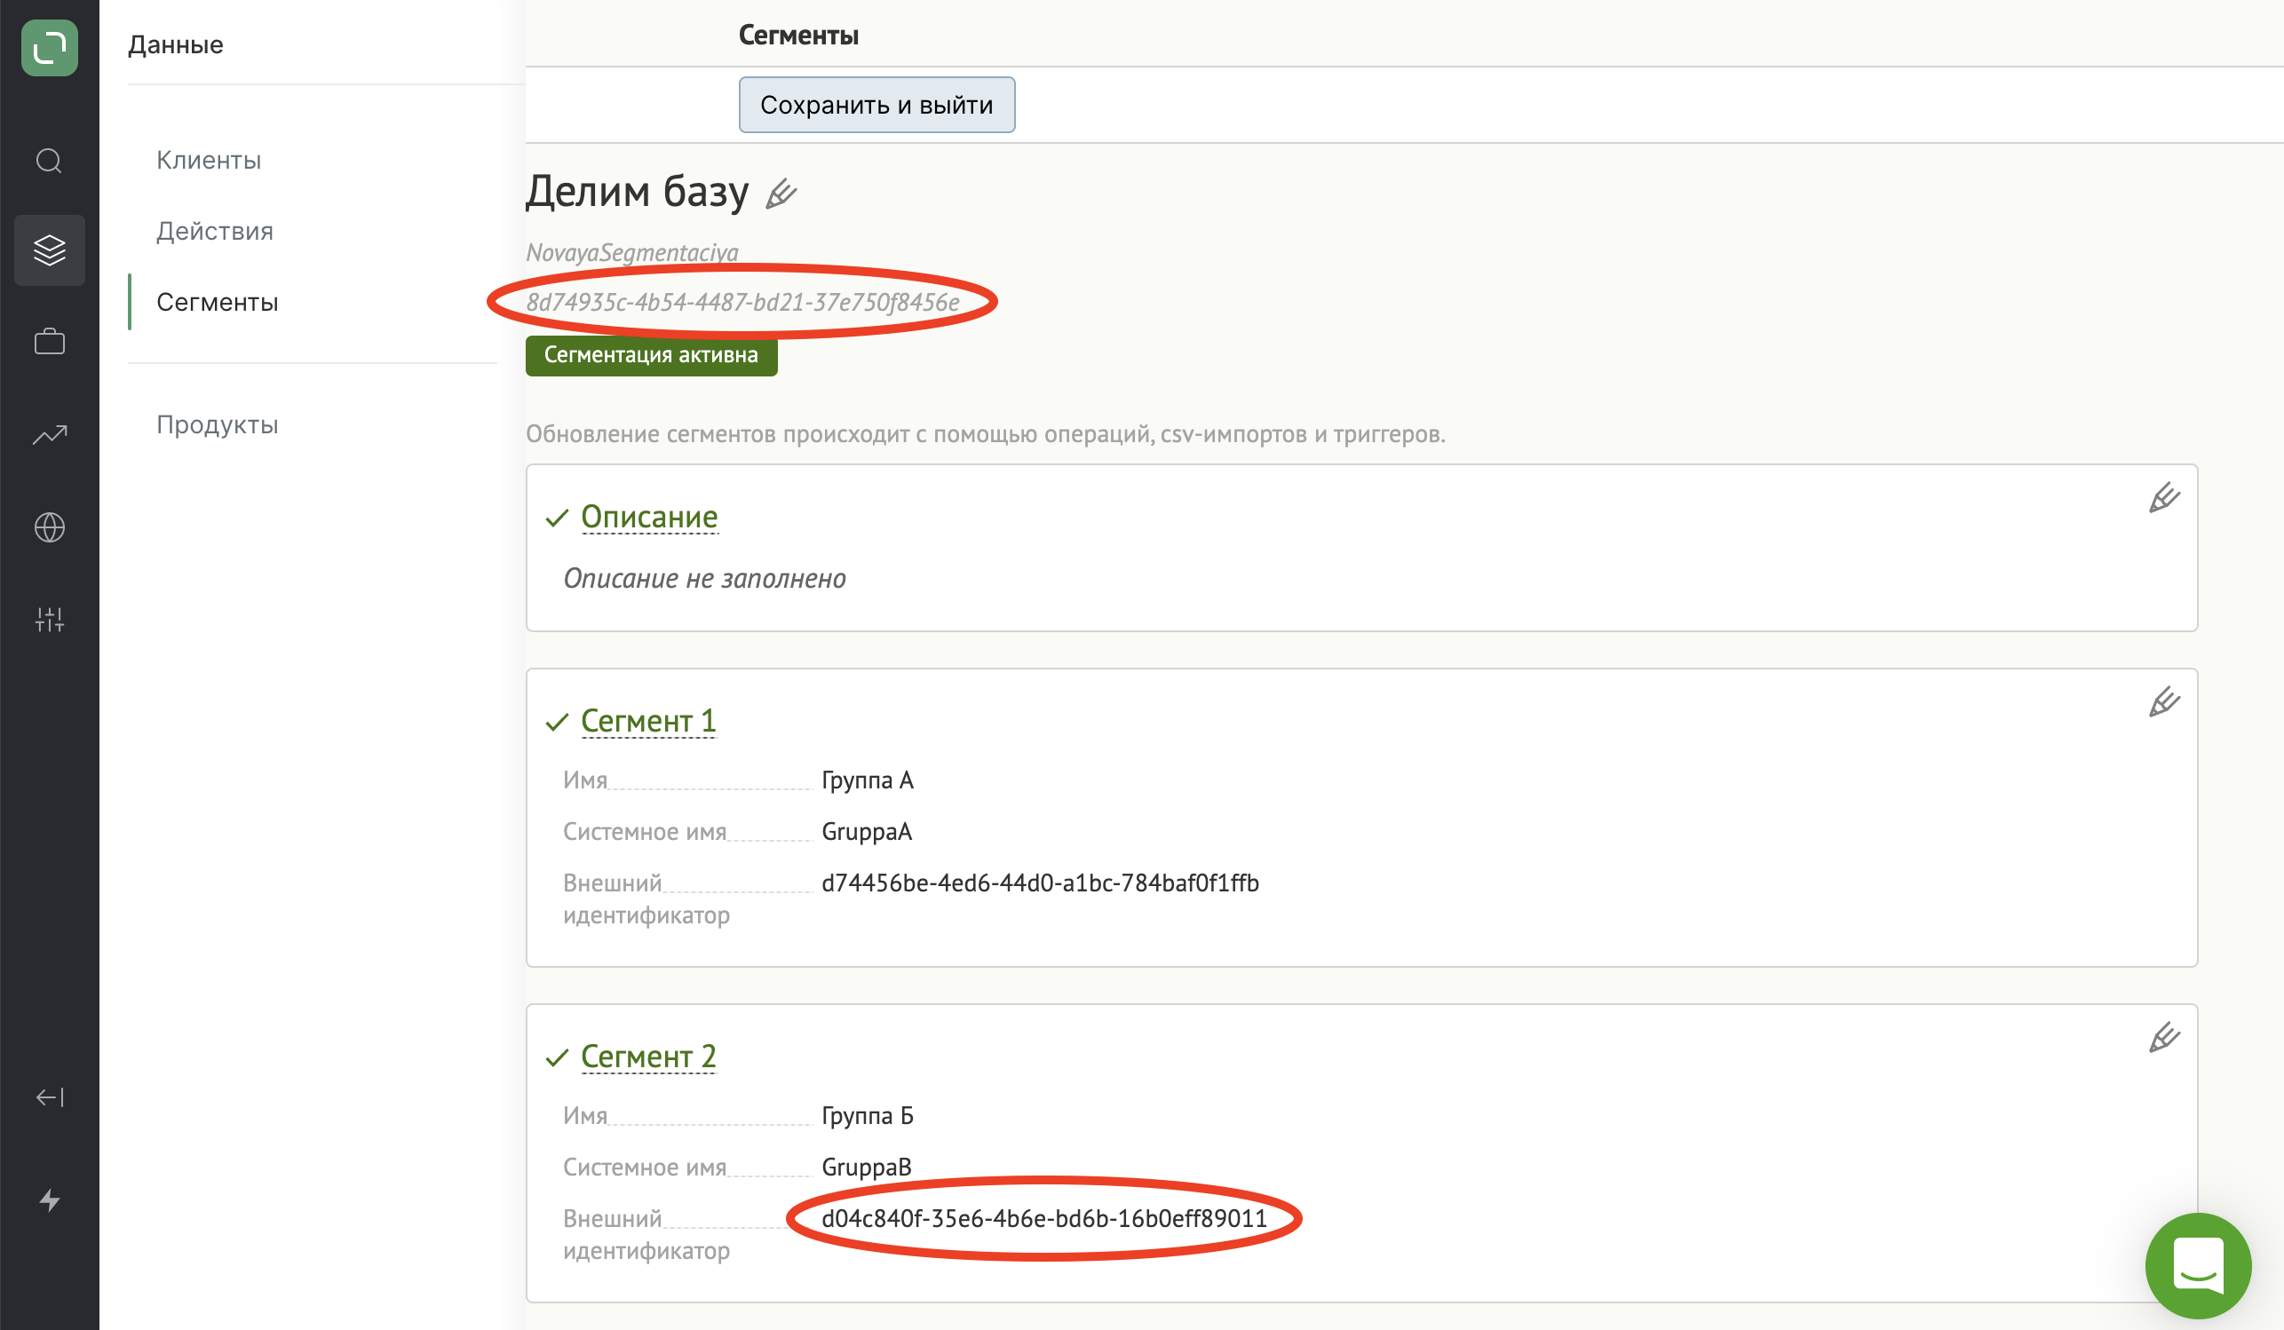Screen dimensions: 2284x1330
Task: Open the search icon in sidebar
Action: 49,161
